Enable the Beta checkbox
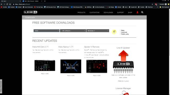 pos(120,30)
